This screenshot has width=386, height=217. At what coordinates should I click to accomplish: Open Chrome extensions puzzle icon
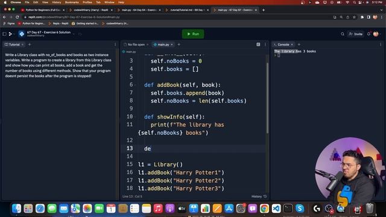click(362, 17)
